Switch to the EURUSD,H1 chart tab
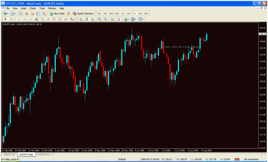The height and width of the screenshot is (162, 268). (x=44, y=154)
